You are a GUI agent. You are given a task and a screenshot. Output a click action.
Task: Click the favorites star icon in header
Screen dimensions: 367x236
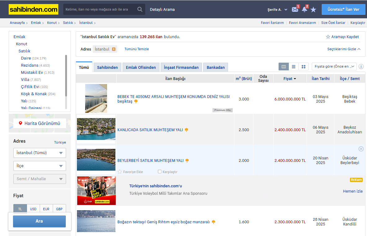313,10
